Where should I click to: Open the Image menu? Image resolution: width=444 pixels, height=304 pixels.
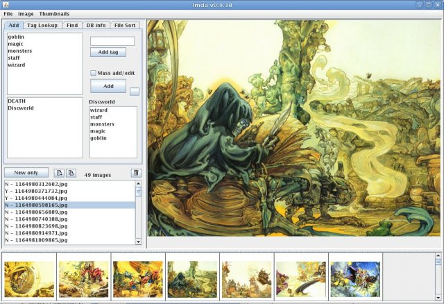coord(26,14)
